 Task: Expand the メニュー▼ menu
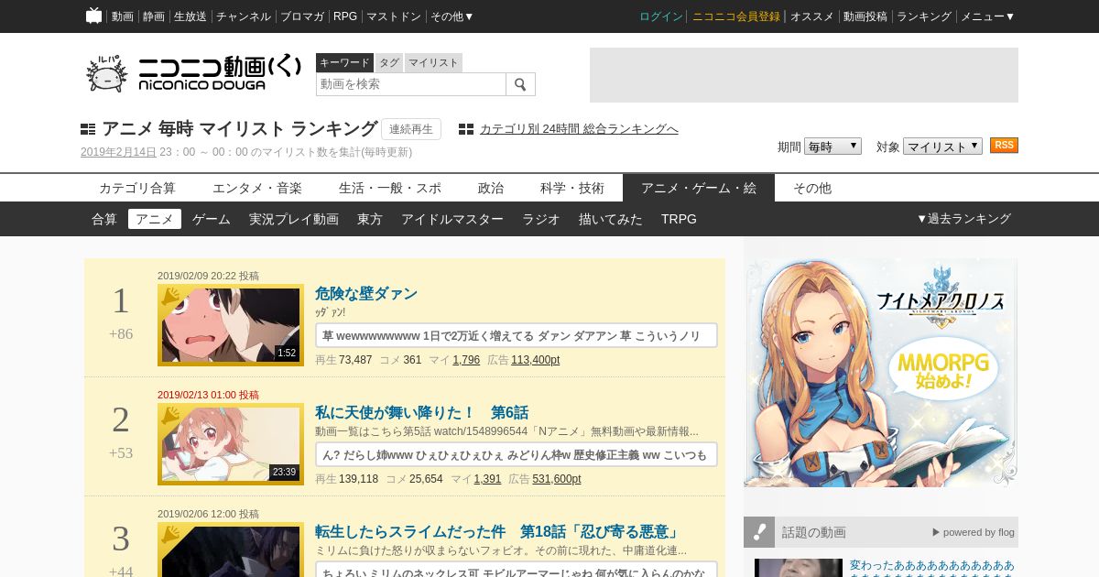[x=987, y=16]
